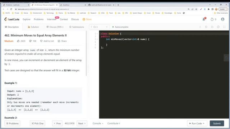Screen dimensions: 230x129
Task: Click the format code braces icon
Action: pos(206,27)
